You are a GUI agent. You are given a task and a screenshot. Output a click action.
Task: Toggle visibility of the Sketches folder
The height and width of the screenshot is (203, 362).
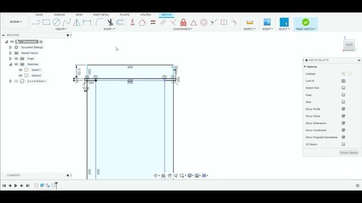pyautogui.click(x=16, y=64)
